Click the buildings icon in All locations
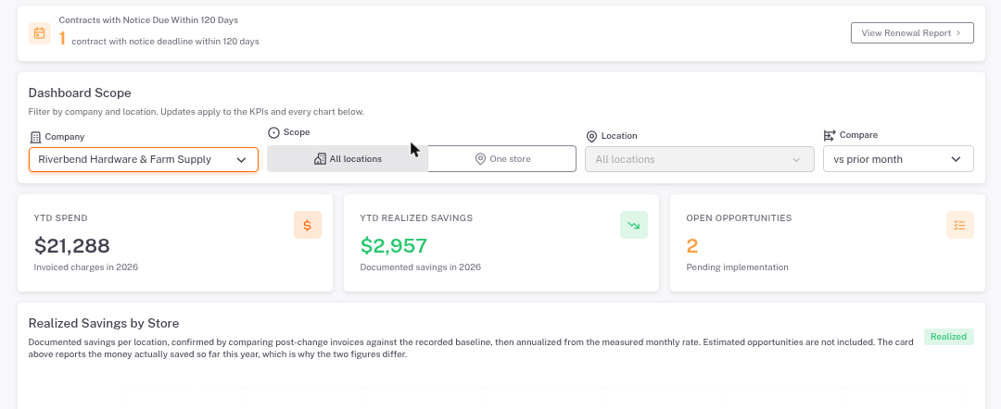This screenshot has width=1001, height=409. (320, 158)
